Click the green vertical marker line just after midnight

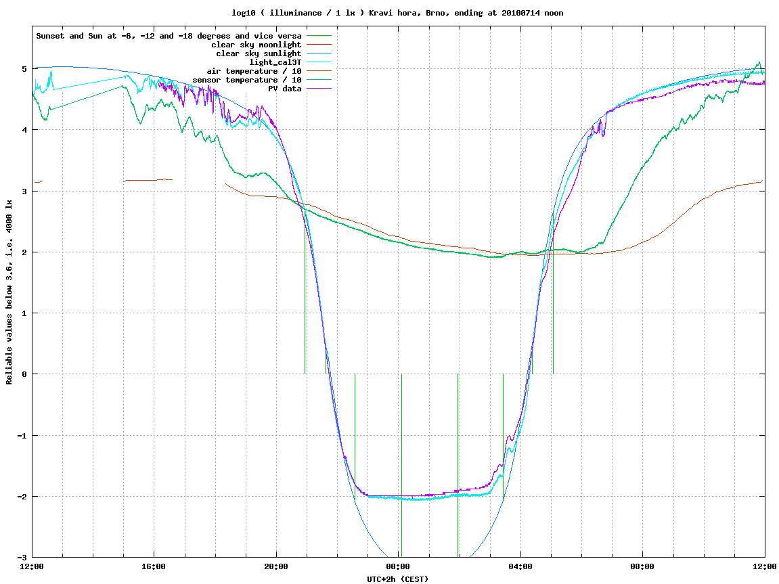point(401,466)
